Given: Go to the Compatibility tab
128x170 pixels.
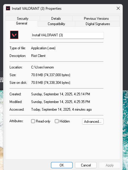Looking at the screenshot, I should coord(56,24).
